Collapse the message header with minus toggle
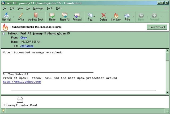This screenshot has height=114, width=170. [x=3, y=34]
